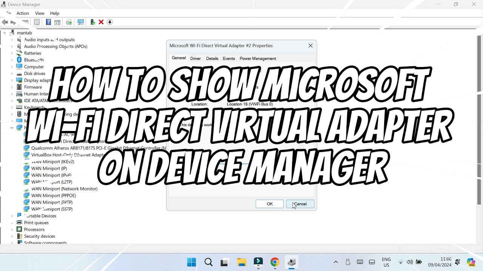Click Filmora app icon on taskbar
This screenshot has width=483, height=271.
pyautogui.click(x=258, y=262)
